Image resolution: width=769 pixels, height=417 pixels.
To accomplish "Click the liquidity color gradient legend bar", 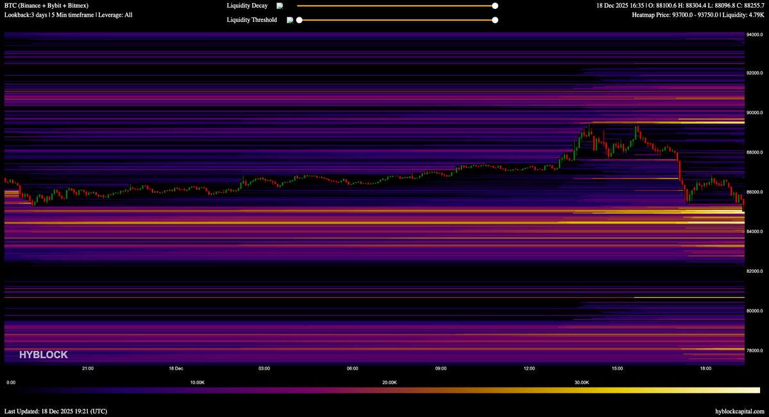I will pos(383,390).
